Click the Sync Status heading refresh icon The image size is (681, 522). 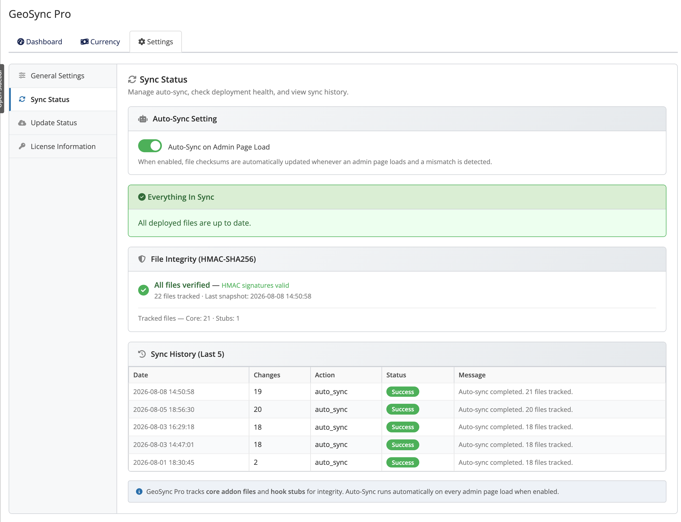(132, 80)
